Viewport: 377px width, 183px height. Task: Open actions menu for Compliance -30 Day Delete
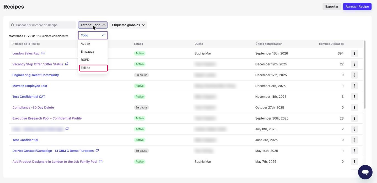(x=354, y=107)
